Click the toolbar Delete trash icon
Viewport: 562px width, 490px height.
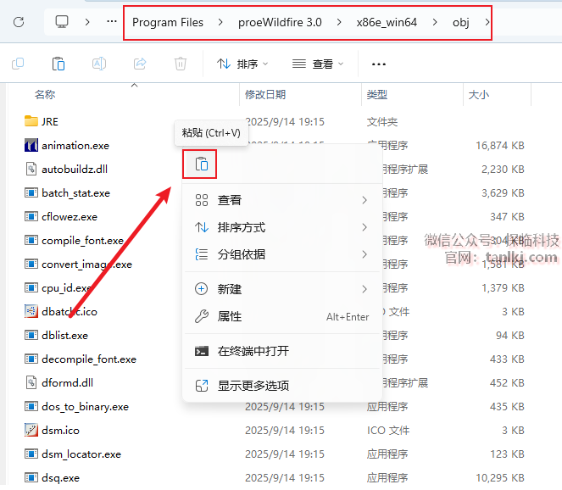pos(181,64)
